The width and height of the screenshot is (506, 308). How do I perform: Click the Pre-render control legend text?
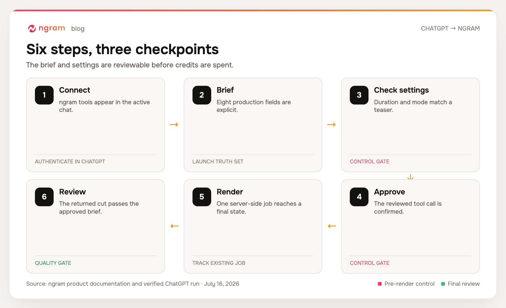[x=409, y=284]
